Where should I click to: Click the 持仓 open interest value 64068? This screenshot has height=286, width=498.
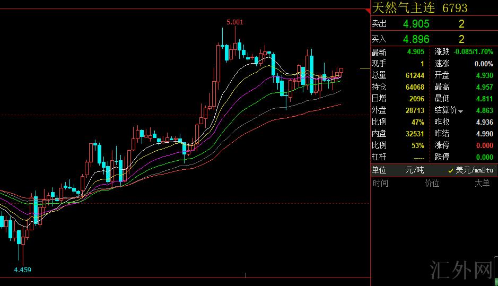click(414, 87)
